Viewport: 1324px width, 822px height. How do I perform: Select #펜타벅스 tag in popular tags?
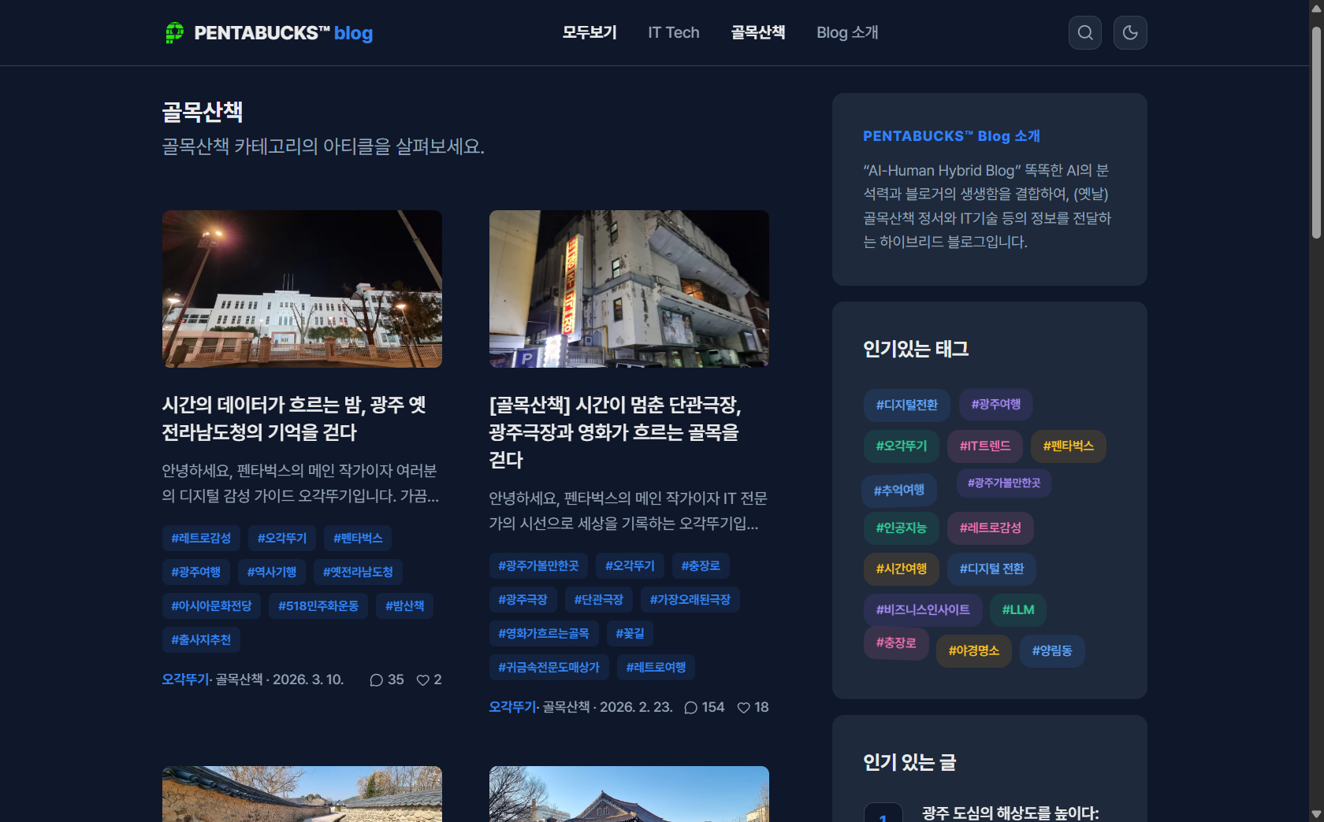(1069, 446)
